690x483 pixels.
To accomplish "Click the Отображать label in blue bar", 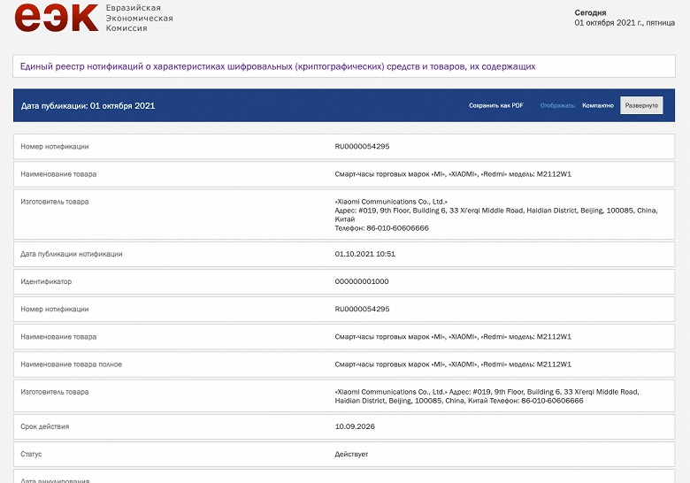I will 557,105.
